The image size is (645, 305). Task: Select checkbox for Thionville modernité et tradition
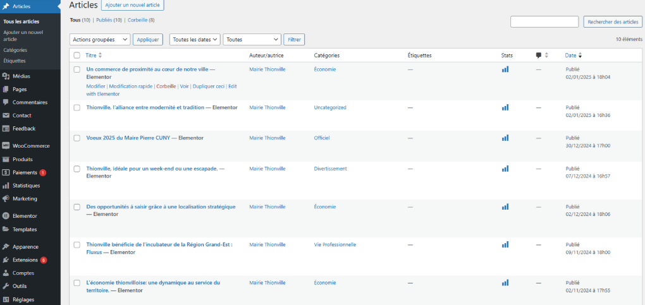(x=77, y=108)
